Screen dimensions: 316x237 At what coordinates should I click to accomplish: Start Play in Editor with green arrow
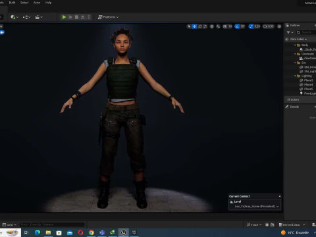tap(64, 17)
